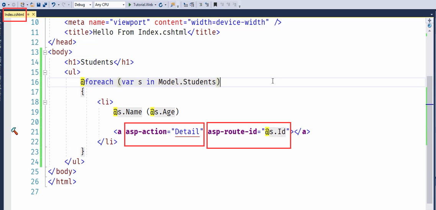The width and height of the screenshot is (436, 210).
Task: Click the Undo arrow icon
Action: pos(54,5)
